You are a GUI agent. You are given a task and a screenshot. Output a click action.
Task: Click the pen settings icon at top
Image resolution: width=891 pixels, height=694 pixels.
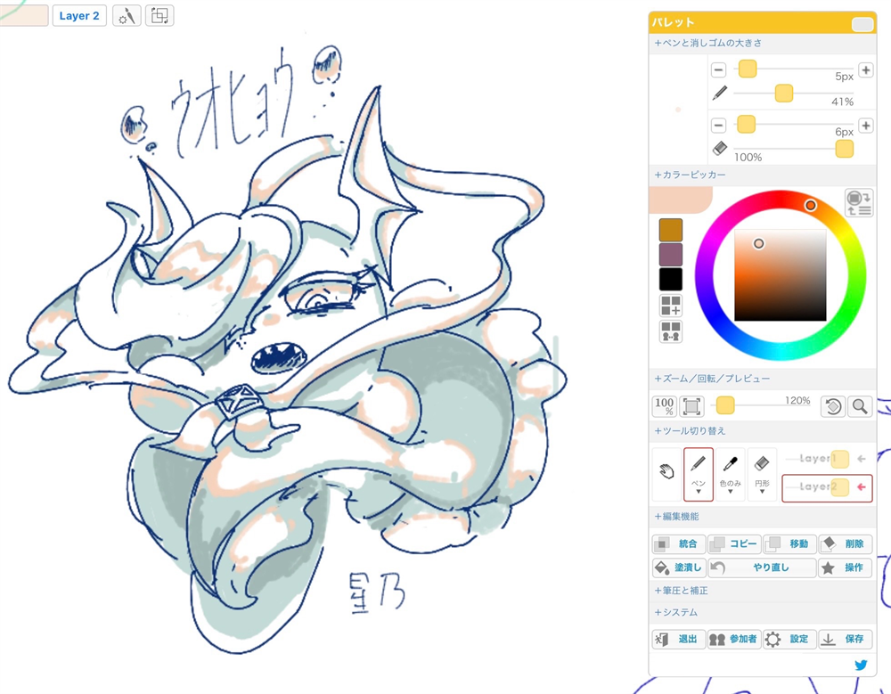(127, 16)
